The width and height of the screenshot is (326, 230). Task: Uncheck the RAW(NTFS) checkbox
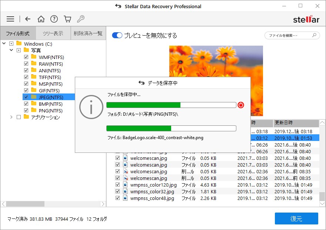pyautogui.click(x=26, y=64)
